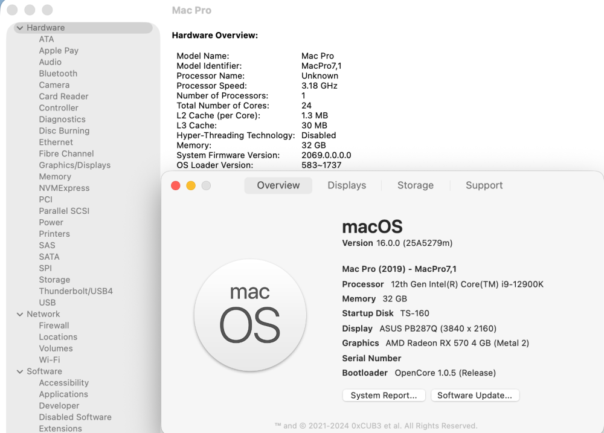Select PCI in the sidebar
Image resolution: width=604 pixels, height=433 pixels.
pyautogui.click(x=45, y=199)
